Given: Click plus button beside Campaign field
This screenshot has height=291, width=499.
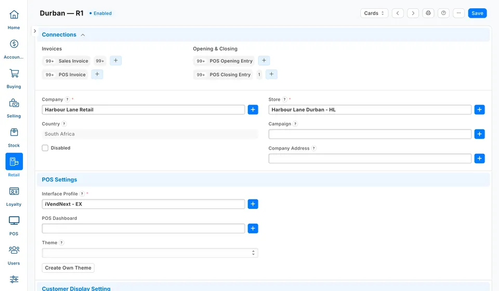Looking at the screenshot, I should [x=480, y=134].
